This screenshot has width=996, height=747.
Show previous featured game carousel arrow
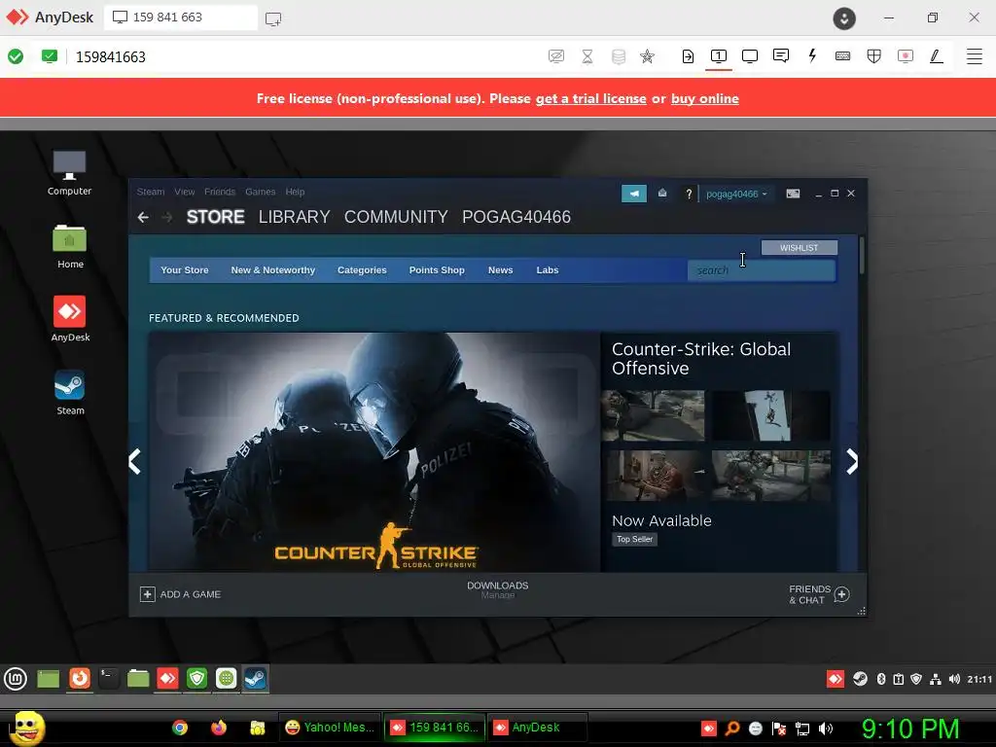point(134,462)
